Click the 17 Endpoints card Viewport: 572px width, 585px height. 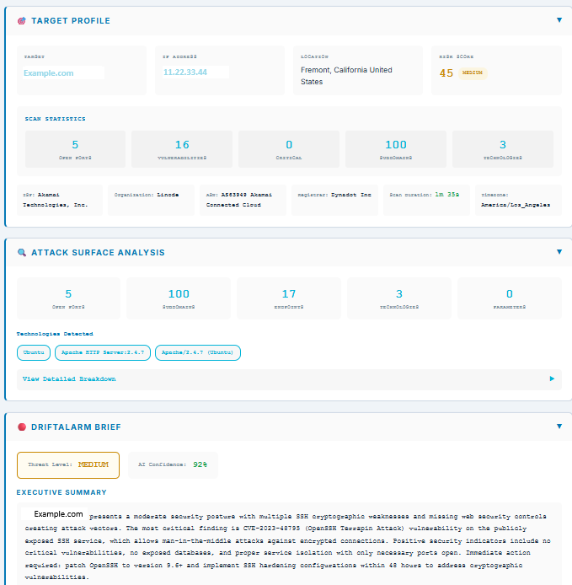[289, 298]
